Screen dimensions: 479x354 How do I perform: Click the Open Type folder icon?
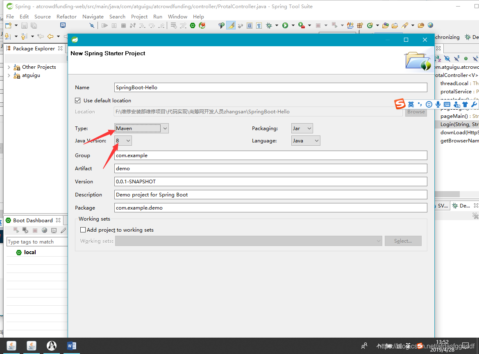click(x=386, y=25)
